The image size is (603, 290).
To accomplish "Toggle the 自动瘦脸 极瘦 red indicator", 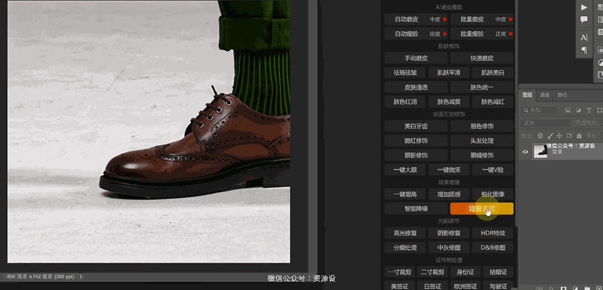I will pos(444,34).
